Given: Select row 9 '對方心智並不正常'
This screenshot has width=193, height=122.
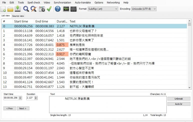Looking at the screenshot, I should (x=94, y=68).
